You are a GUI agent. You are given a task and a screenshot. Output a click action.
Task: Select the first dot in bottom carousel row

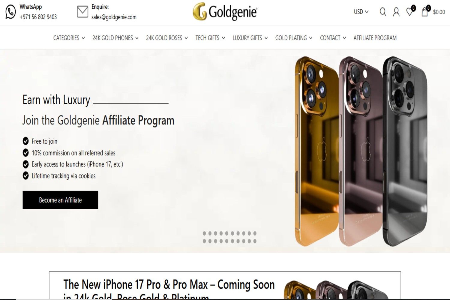[205, 241]
